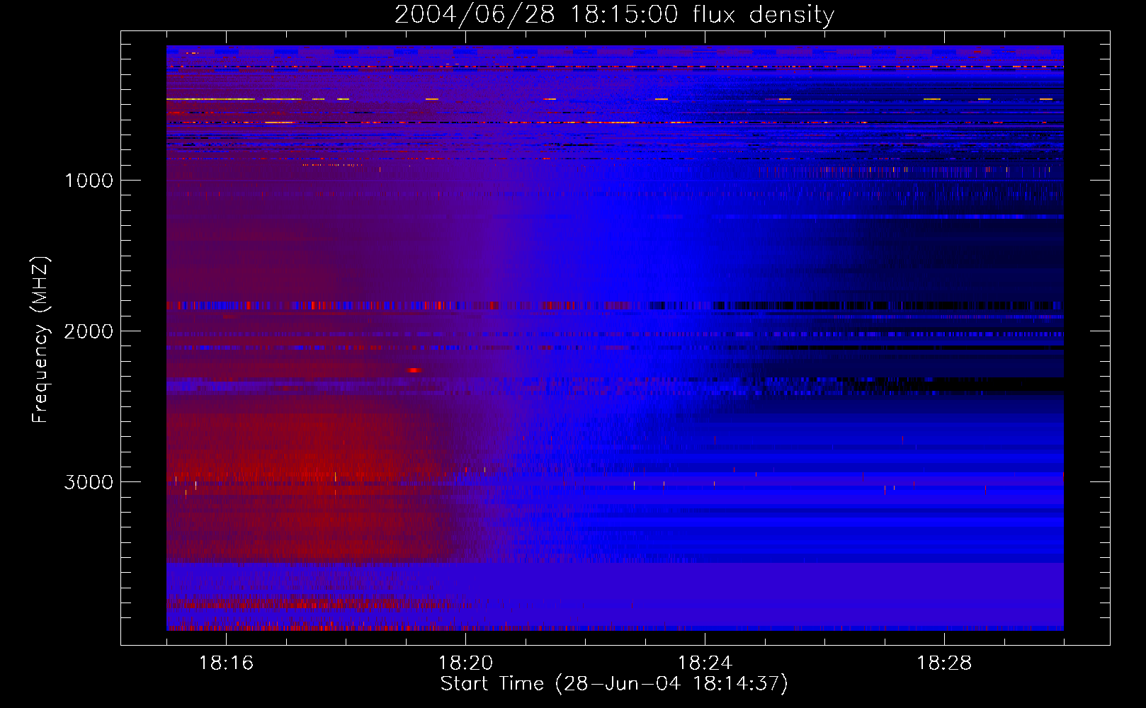Click the 18:24 time tick label
This screenshot has height=708, width=1146.
click(705, 663)
